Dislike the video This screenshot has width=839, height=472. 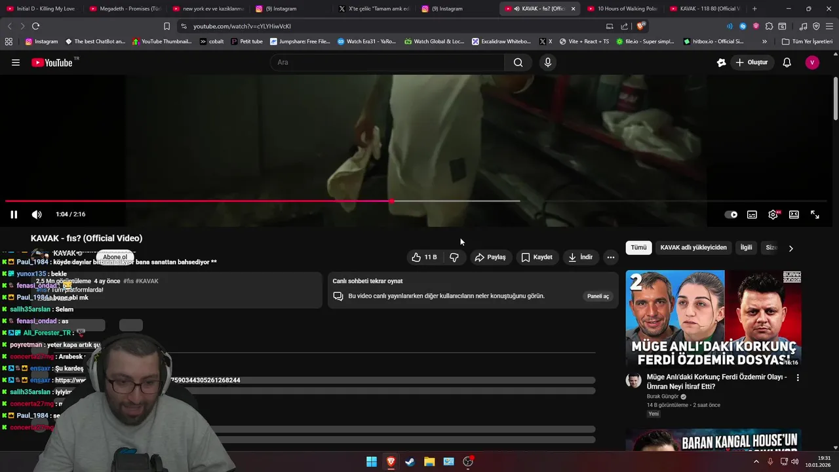454,257
